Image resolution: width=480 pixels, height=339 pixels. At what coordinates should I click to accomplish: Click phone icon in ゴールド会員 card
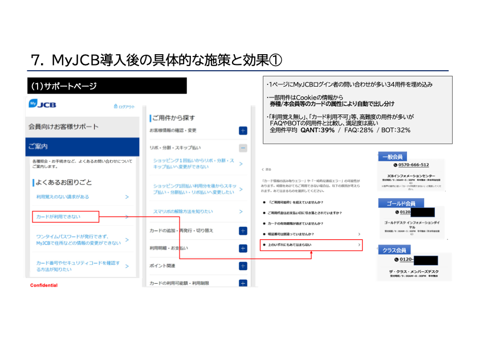click(397, 212)
